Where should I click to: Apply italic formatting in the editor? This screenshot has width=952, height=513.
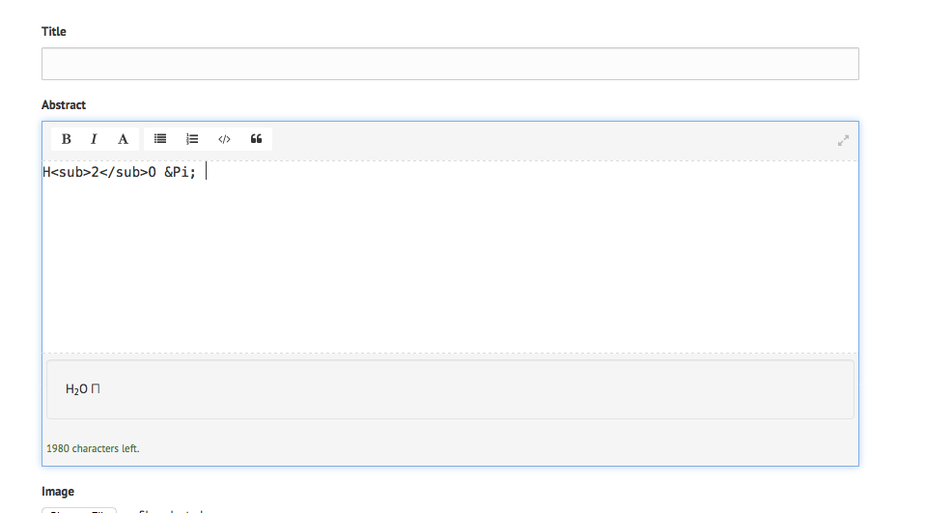click(94, 139)
